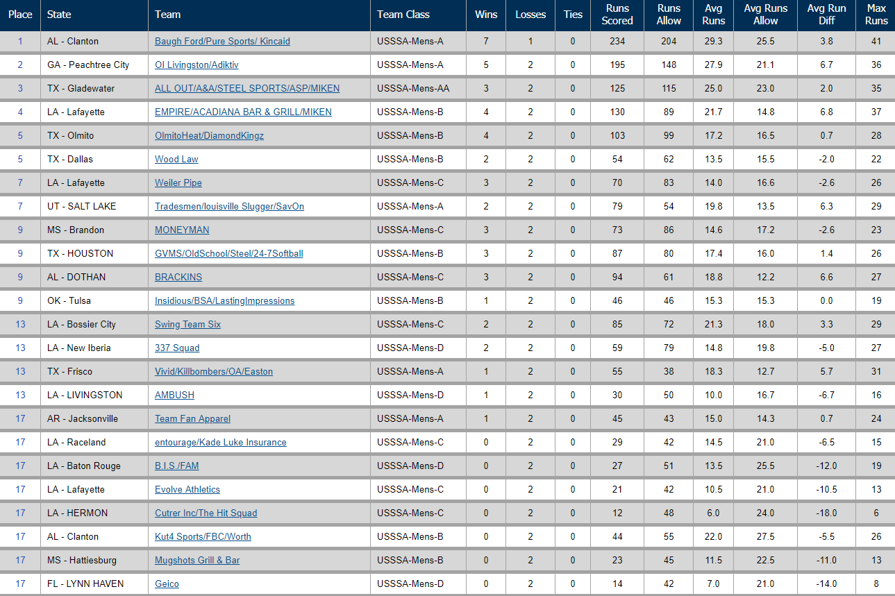Open the Team Fan Apparel link

coord(192,418)
